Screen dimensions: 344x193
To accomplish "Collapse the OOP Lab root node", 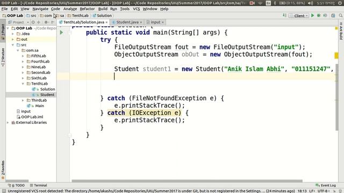I will (8, 28).
